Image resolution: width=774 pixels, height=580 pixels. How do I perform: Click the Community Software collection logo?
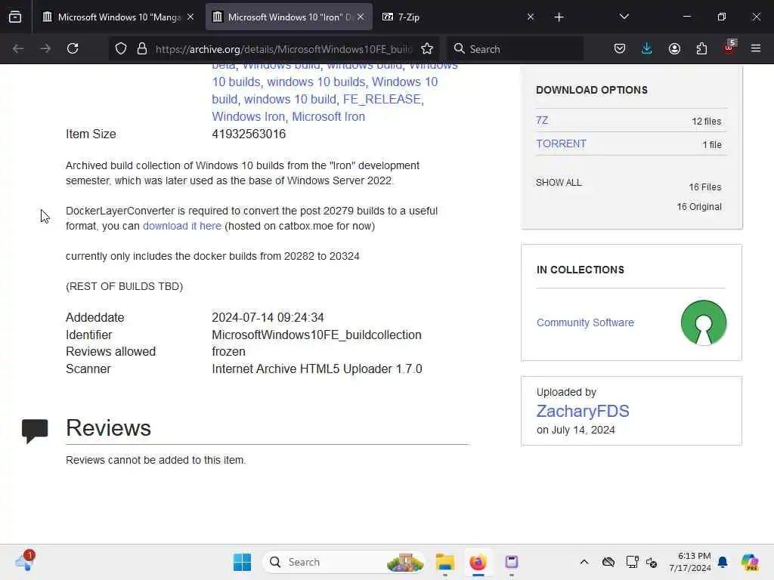coord(704,322)
